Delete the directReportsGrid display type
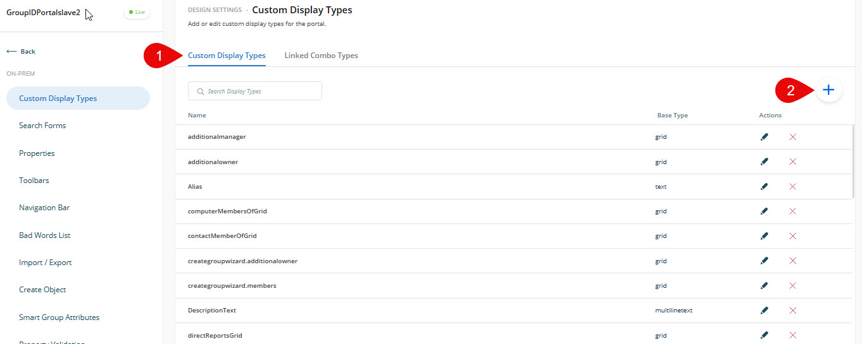The width and height of the screenshot is (862, 344). [792, 335]
